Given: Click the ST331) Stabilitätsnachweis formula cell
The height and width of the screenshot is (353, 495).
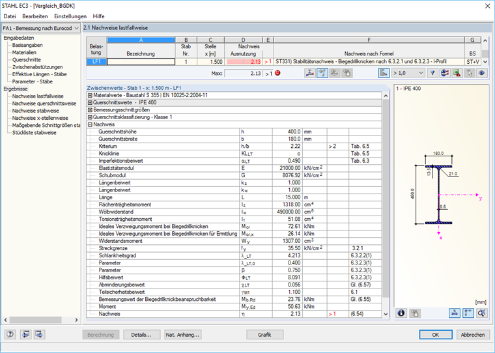Looking at the screenshot, I should (369, 62).
